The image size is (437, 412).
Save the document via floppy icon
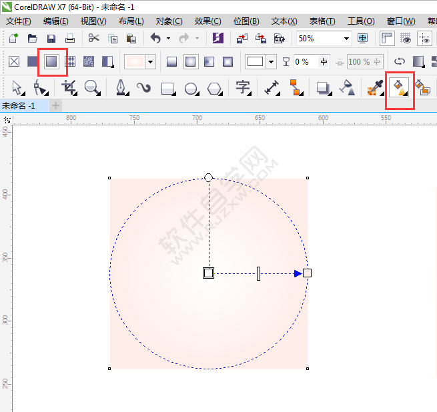[51, 38]
